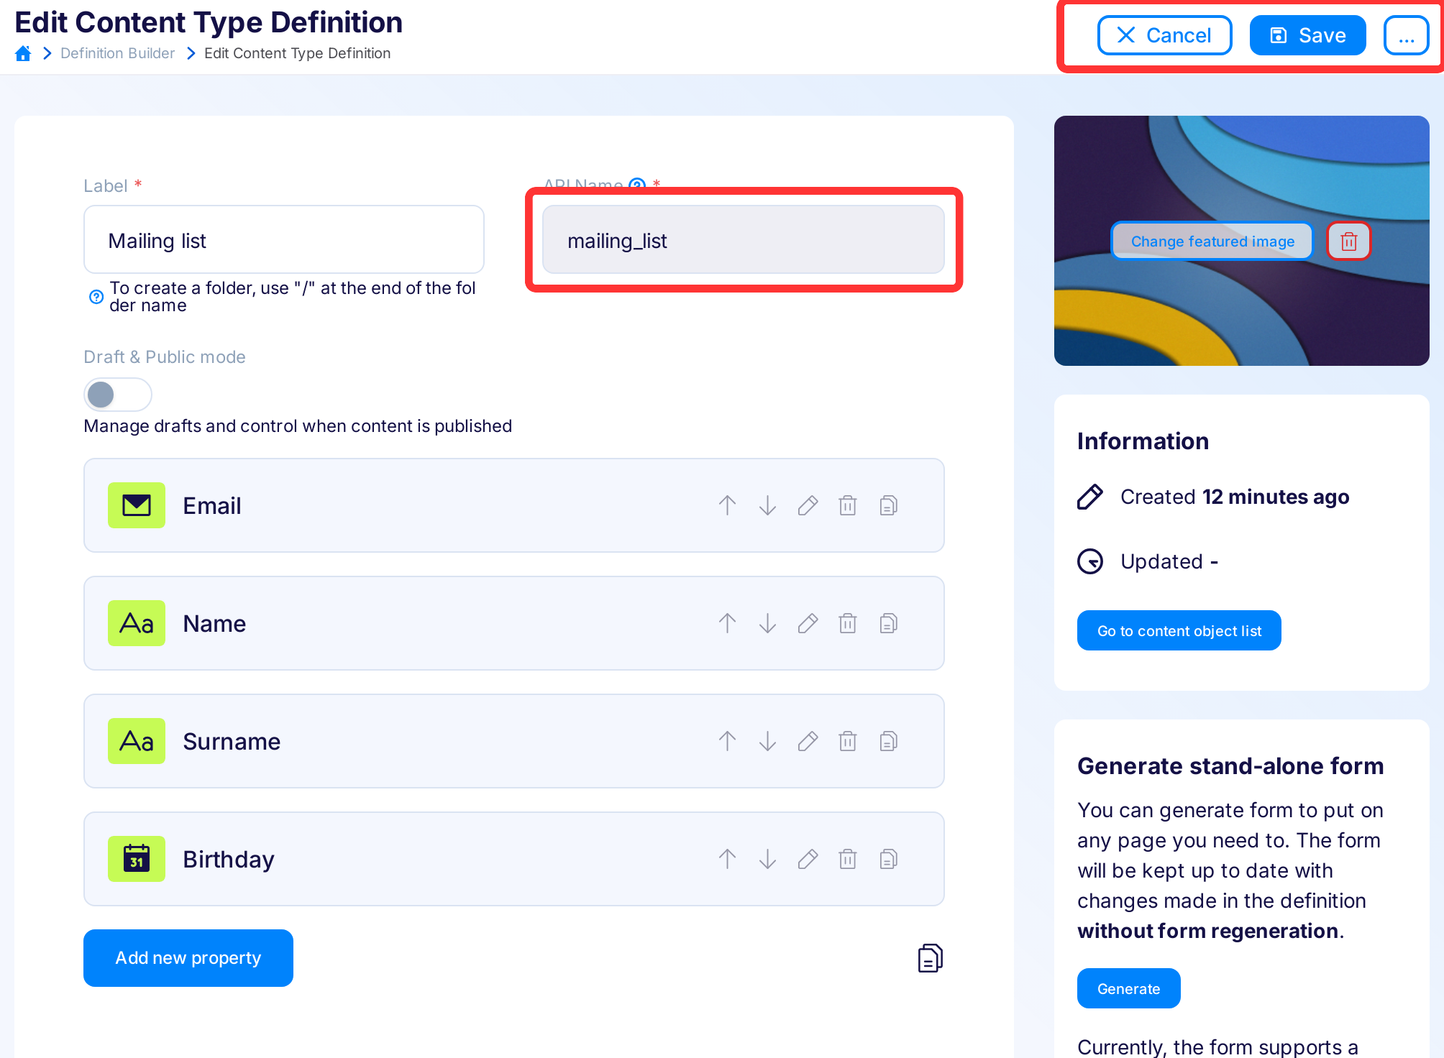Open help tooltip next to folder naming hint
Viewport: 1444px width, 1058px height.
(96, 297)
